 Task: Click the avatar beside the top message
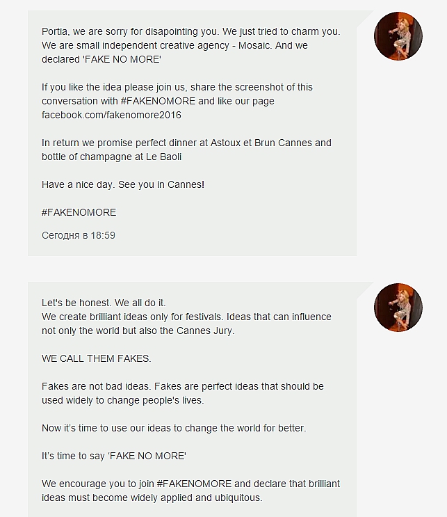(399, 36)
